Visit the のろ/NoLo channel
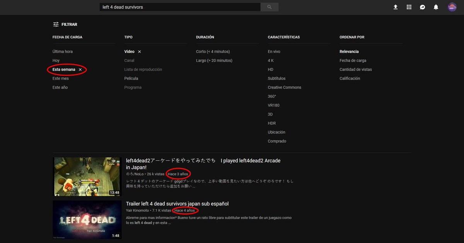This screenshot has width=464, height=243. (x=134, y=174)
